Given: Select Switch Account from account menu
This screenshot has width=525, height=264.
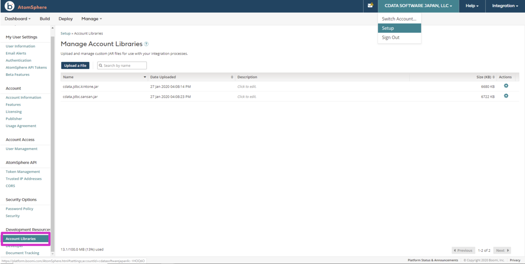Looking at the screenshot, I should click(x=399, y=19).
